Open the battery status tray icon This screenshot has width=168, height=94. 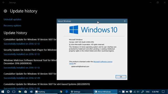click(x=127, y=92)
